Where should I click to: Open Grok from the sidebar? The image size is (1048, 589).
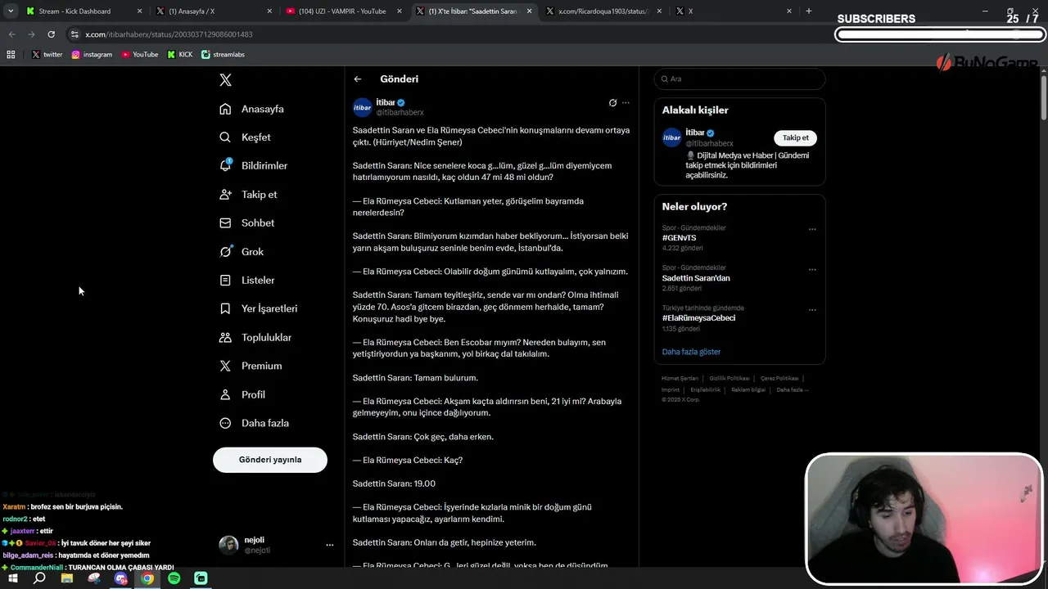click(242, 252)
